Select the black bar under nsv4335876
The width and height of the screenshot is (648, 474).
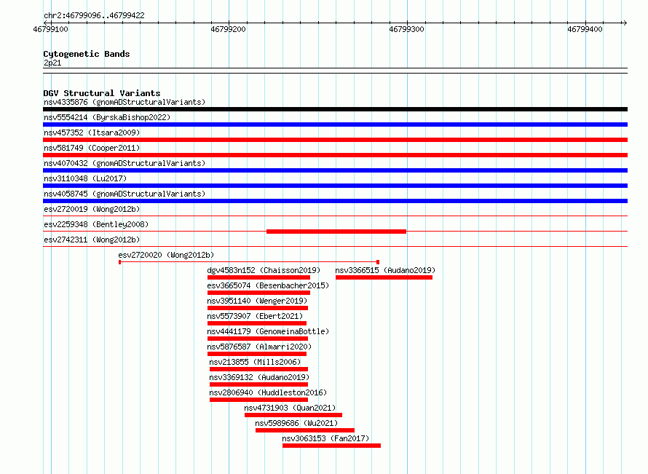pos(335,109)
